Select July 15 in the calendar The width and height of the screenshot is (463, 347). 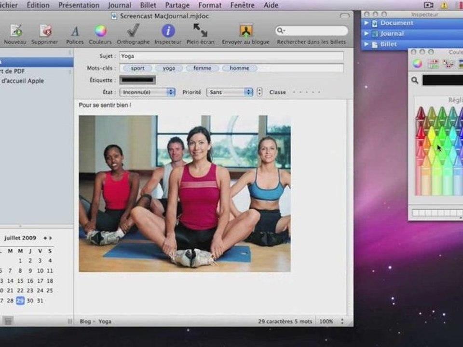(20, 280)
